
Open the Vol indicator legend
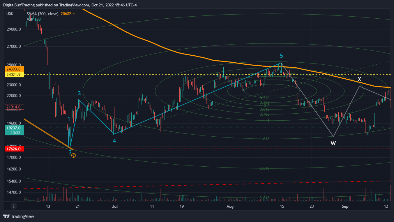(29, 19)
